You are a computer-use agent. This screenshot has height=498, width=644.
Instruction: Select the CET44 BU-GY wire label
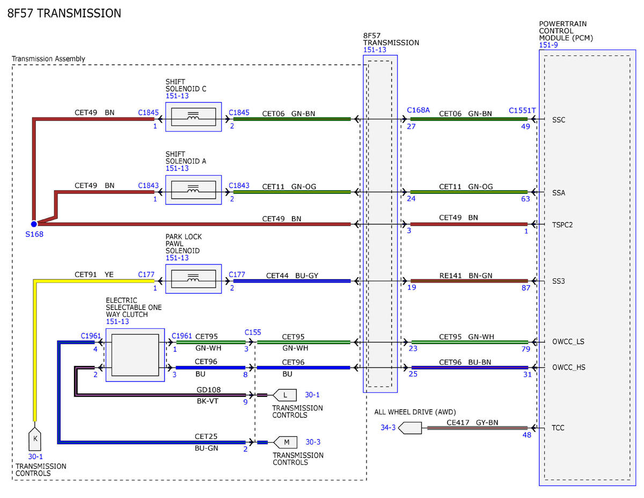point(292,275)
